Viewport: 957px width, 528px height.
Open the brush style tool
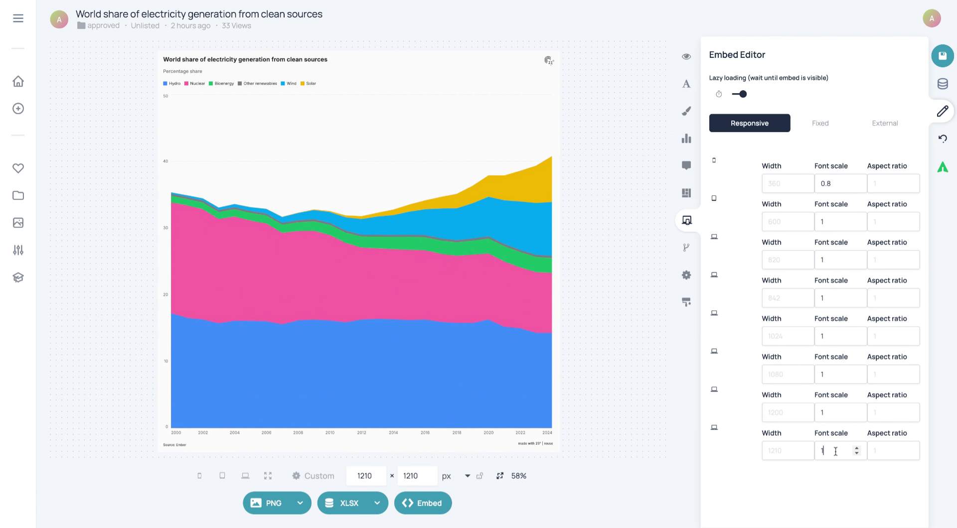[x=686, y=111]
